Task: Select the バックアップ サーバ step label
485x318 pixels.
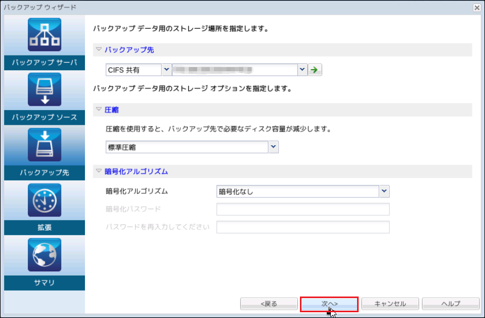Action: pyautogui.click(x=45, y=63)
